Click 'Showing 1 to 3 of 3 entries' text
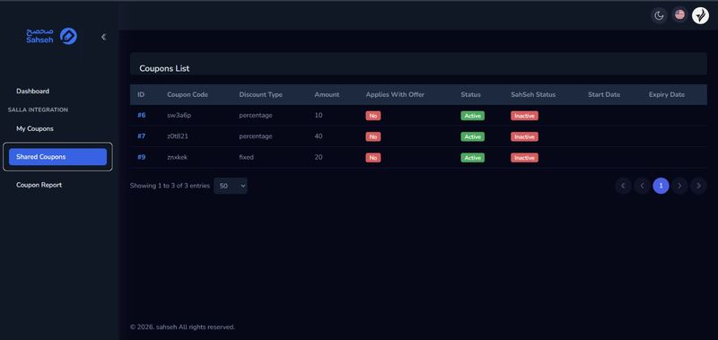This screenshot has height=340, width=718. [x=170, y=186]
